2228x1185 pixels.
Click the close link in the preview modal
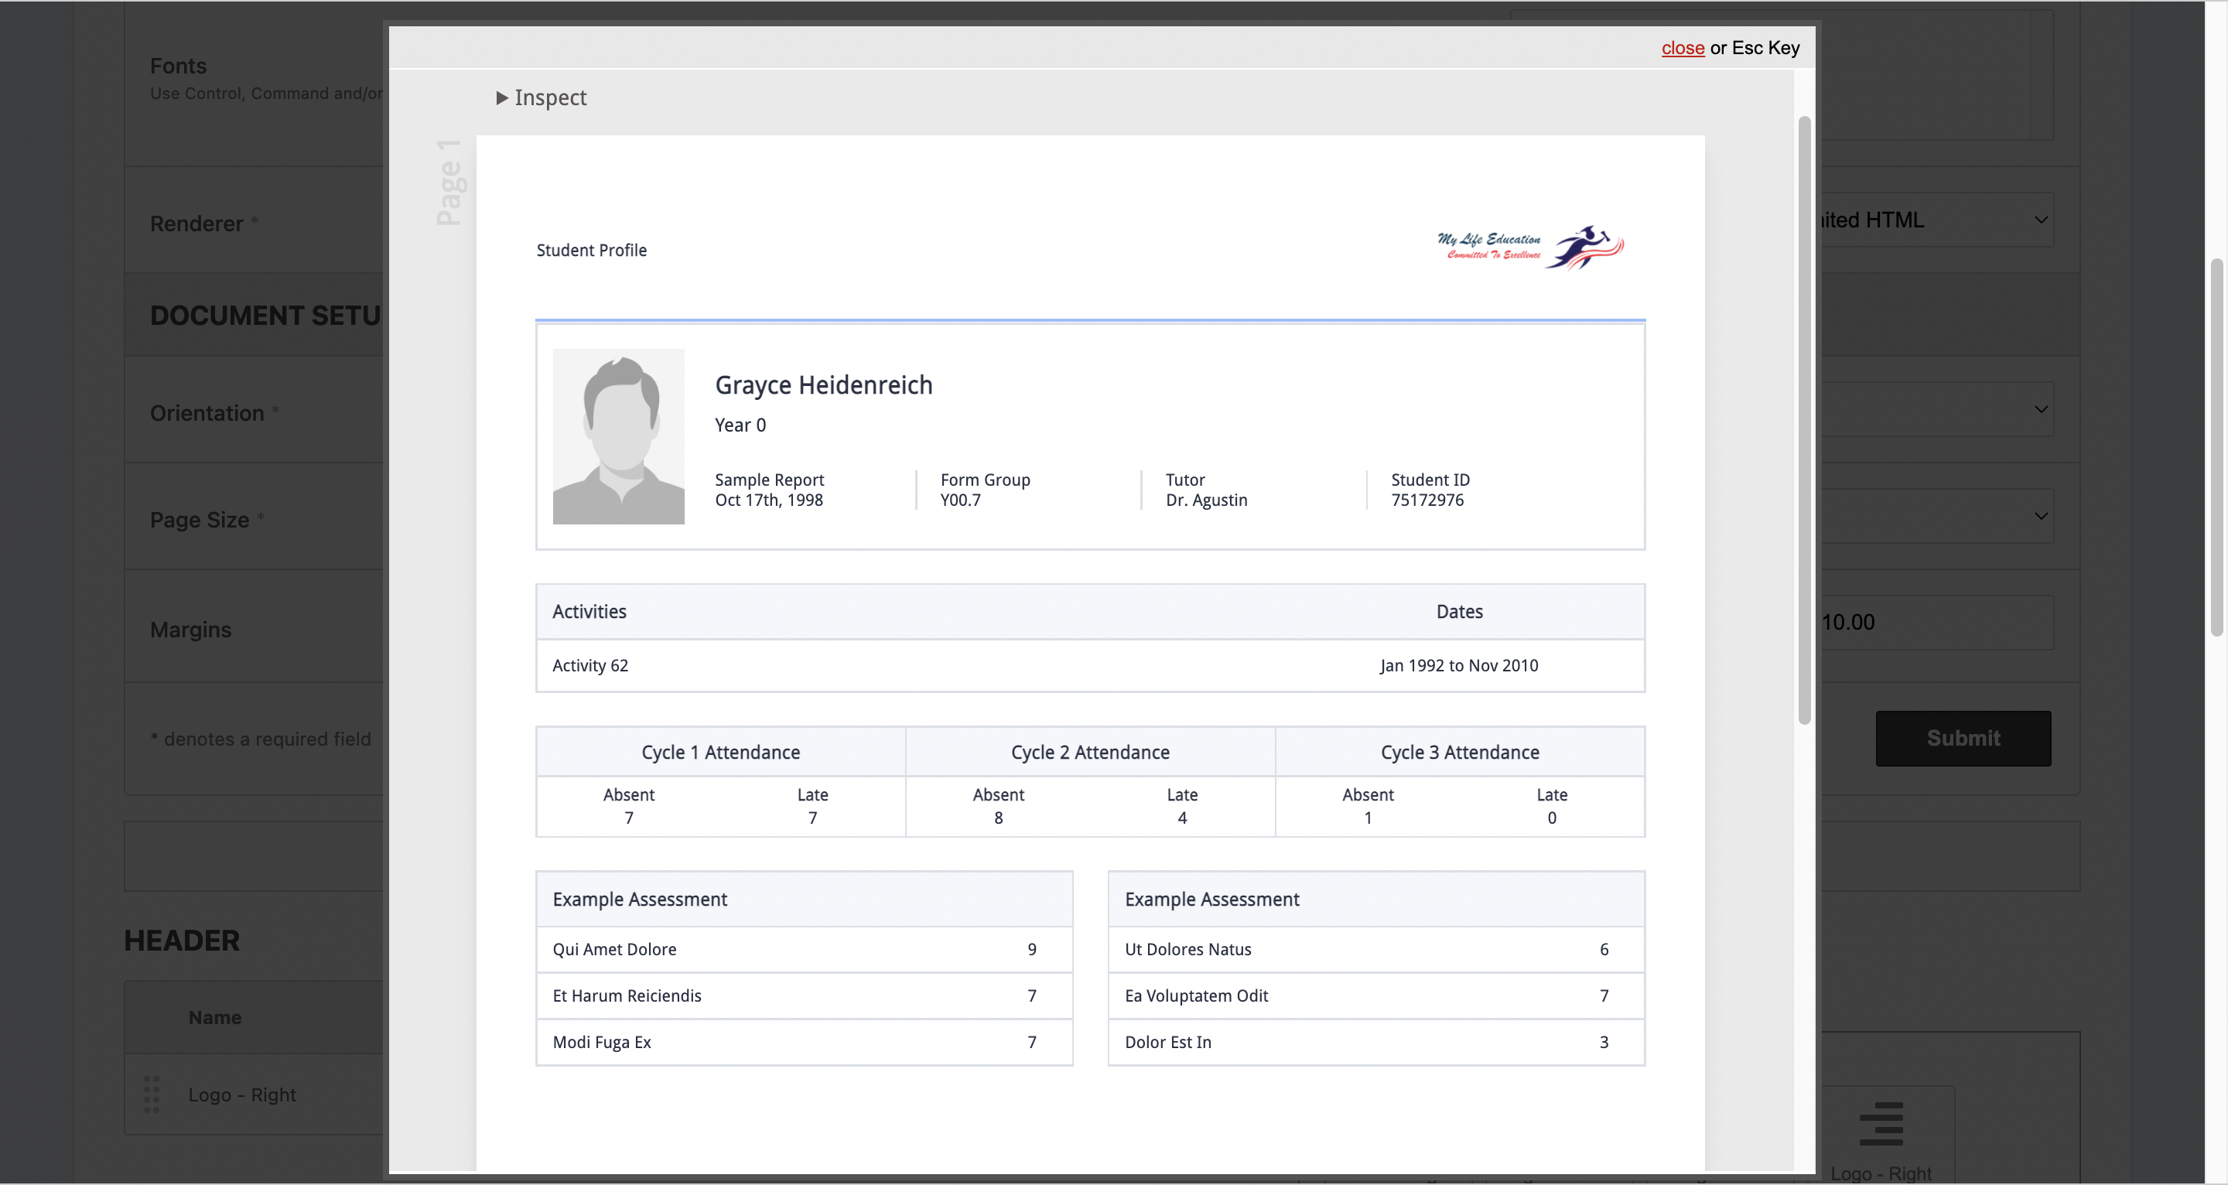[x=1683, y=48]
